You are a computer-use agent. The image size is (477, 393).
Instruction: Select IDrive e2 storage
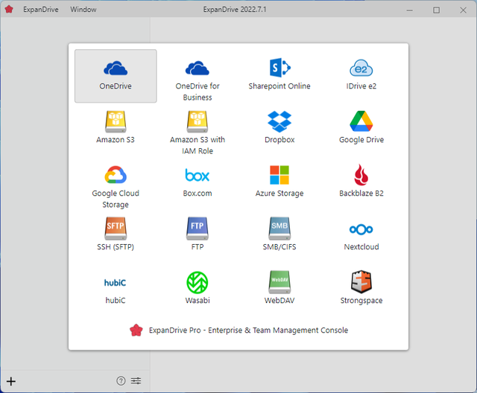361,68
